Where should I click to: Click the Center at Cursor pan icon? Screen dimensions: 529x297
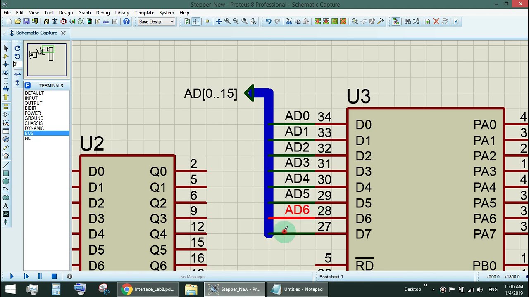point(219,21)
